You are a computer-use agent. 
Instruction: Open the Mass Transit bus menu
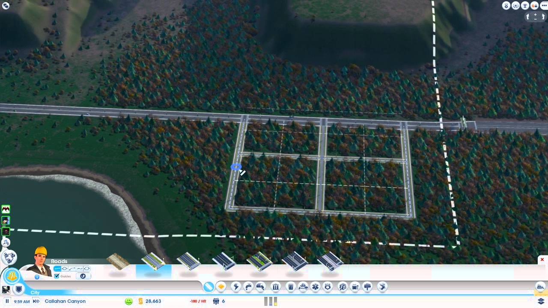pos(355,287)
